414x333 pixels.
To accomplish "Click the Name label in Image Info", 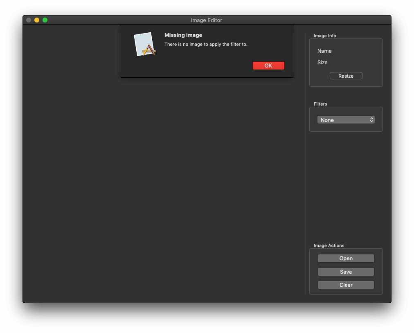I will pos(324,51).
